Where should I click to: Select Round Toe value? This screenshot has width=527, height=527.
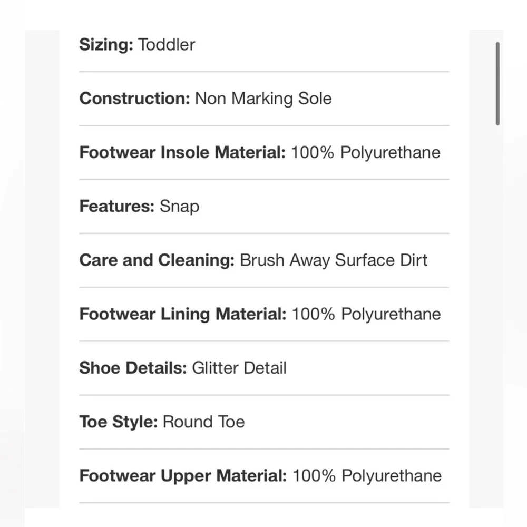(203, 422)
